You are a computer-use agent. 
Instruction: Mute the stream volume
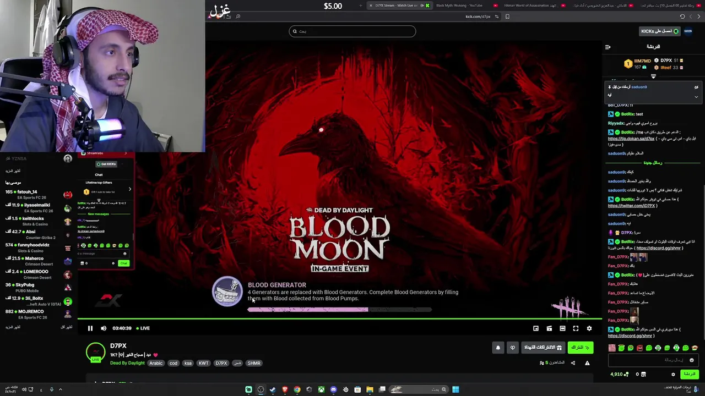point(104,328)
